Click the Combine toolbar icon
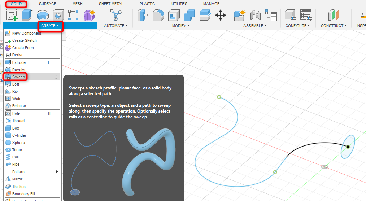The image size is (366, 201). coord(189,15)
